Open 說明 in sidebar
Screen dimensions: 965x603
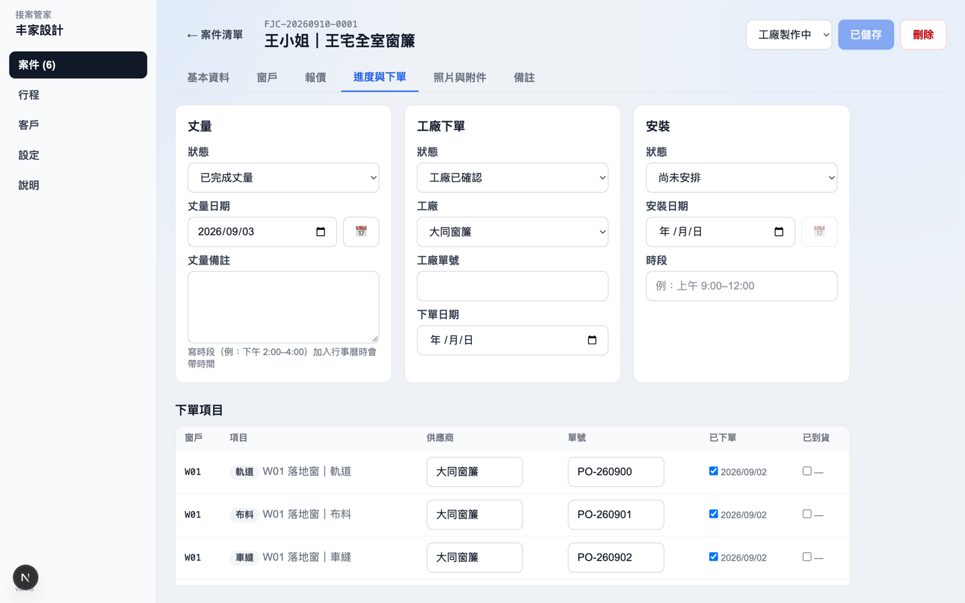pos(78,186)
